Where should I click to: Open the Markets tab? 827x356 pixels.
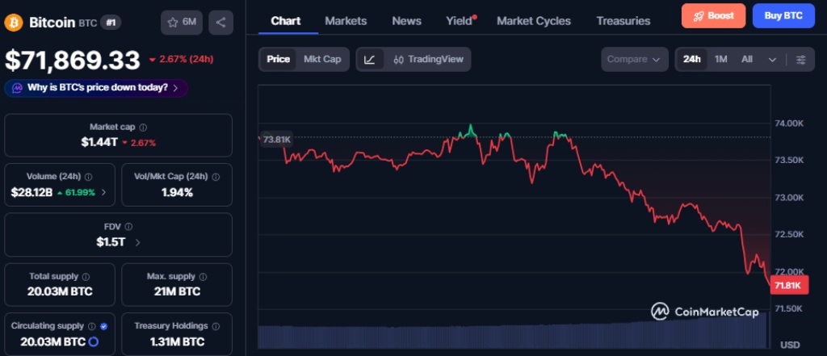[346, 21]
